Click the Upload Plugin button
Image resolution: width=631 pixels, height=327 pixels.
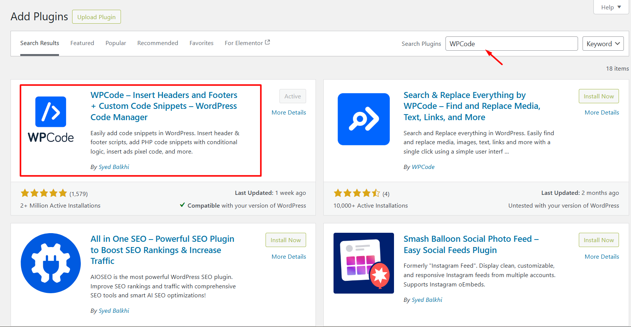pyautogui.click(x=97, y=17)
